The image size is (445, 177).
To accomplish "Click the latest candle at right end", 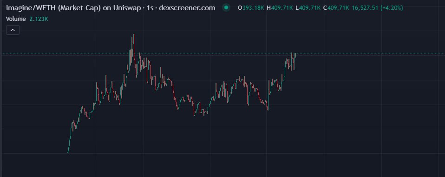I will pos(295,55).
